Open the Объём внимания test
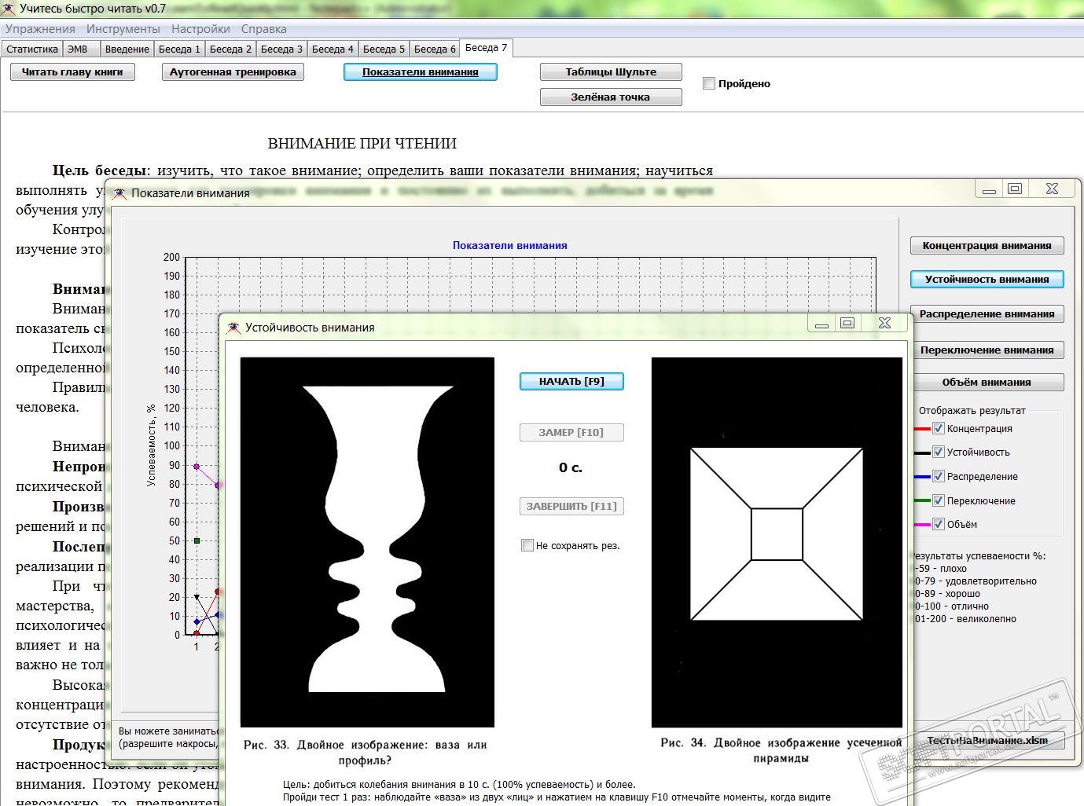The height and width of the screenshot is (806, 1084). coord(987,383)
